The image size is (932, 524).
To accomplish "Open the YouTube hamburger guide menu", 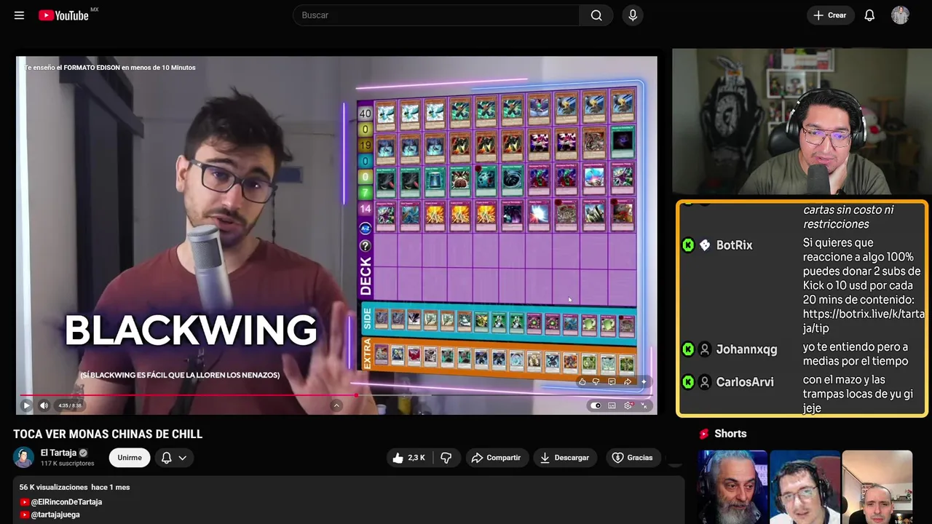I will (x=19, y=15).
